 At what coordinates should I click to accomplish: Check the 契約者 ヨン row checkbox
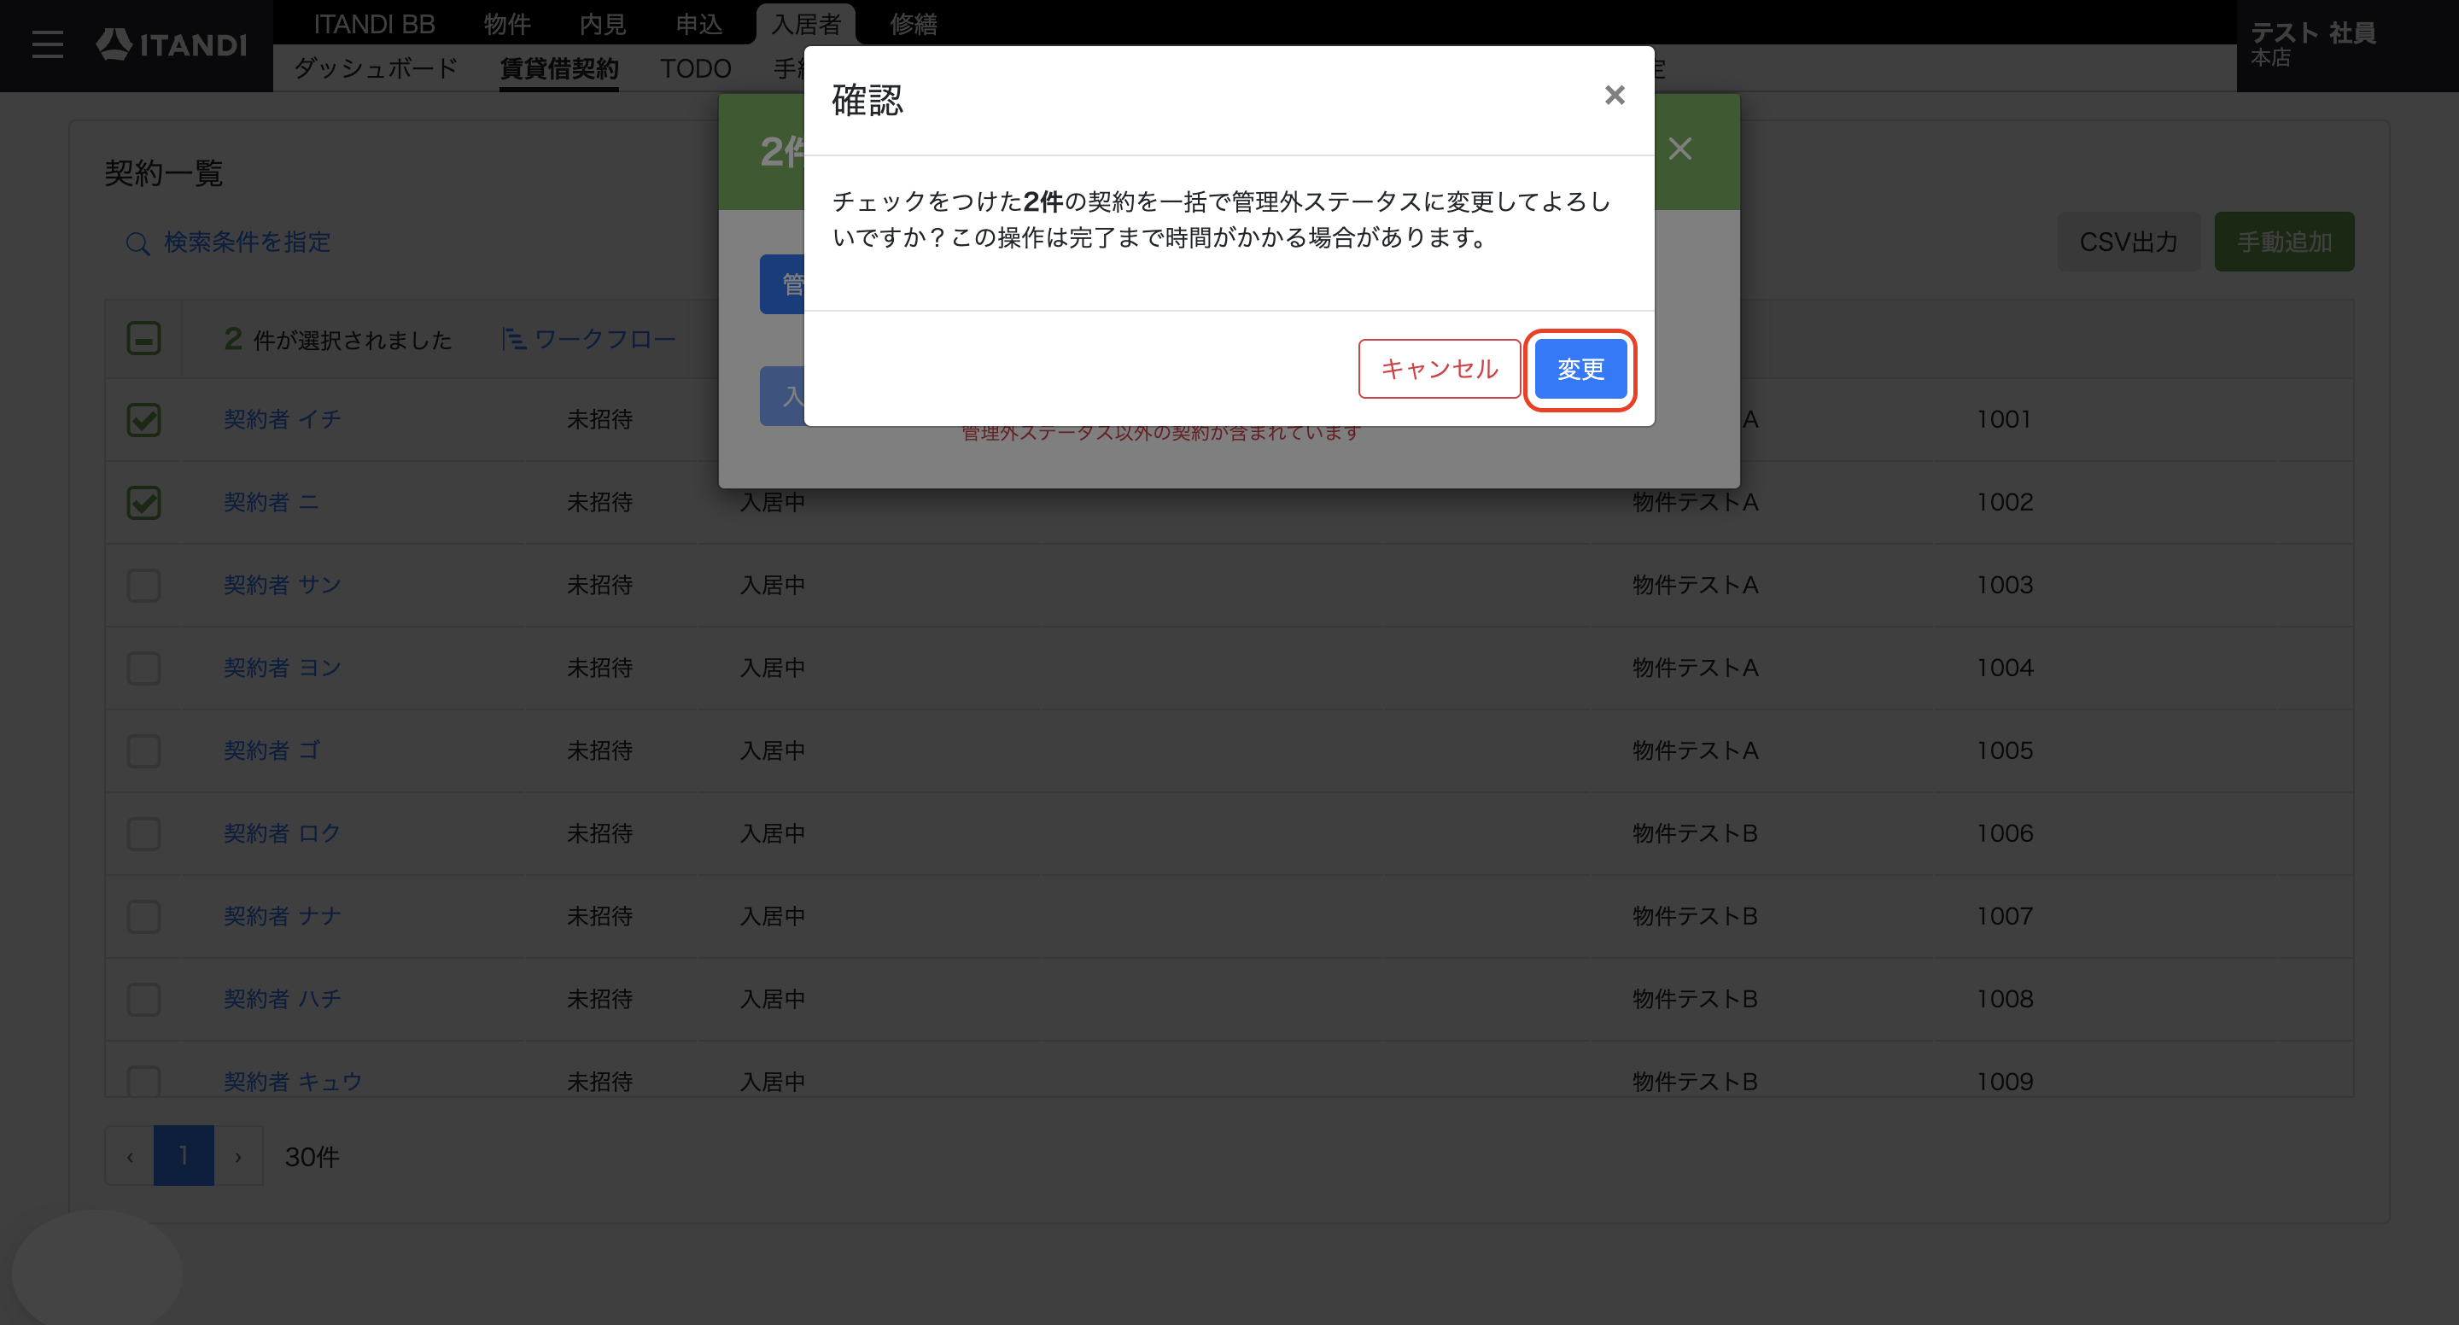click(144, 668)
